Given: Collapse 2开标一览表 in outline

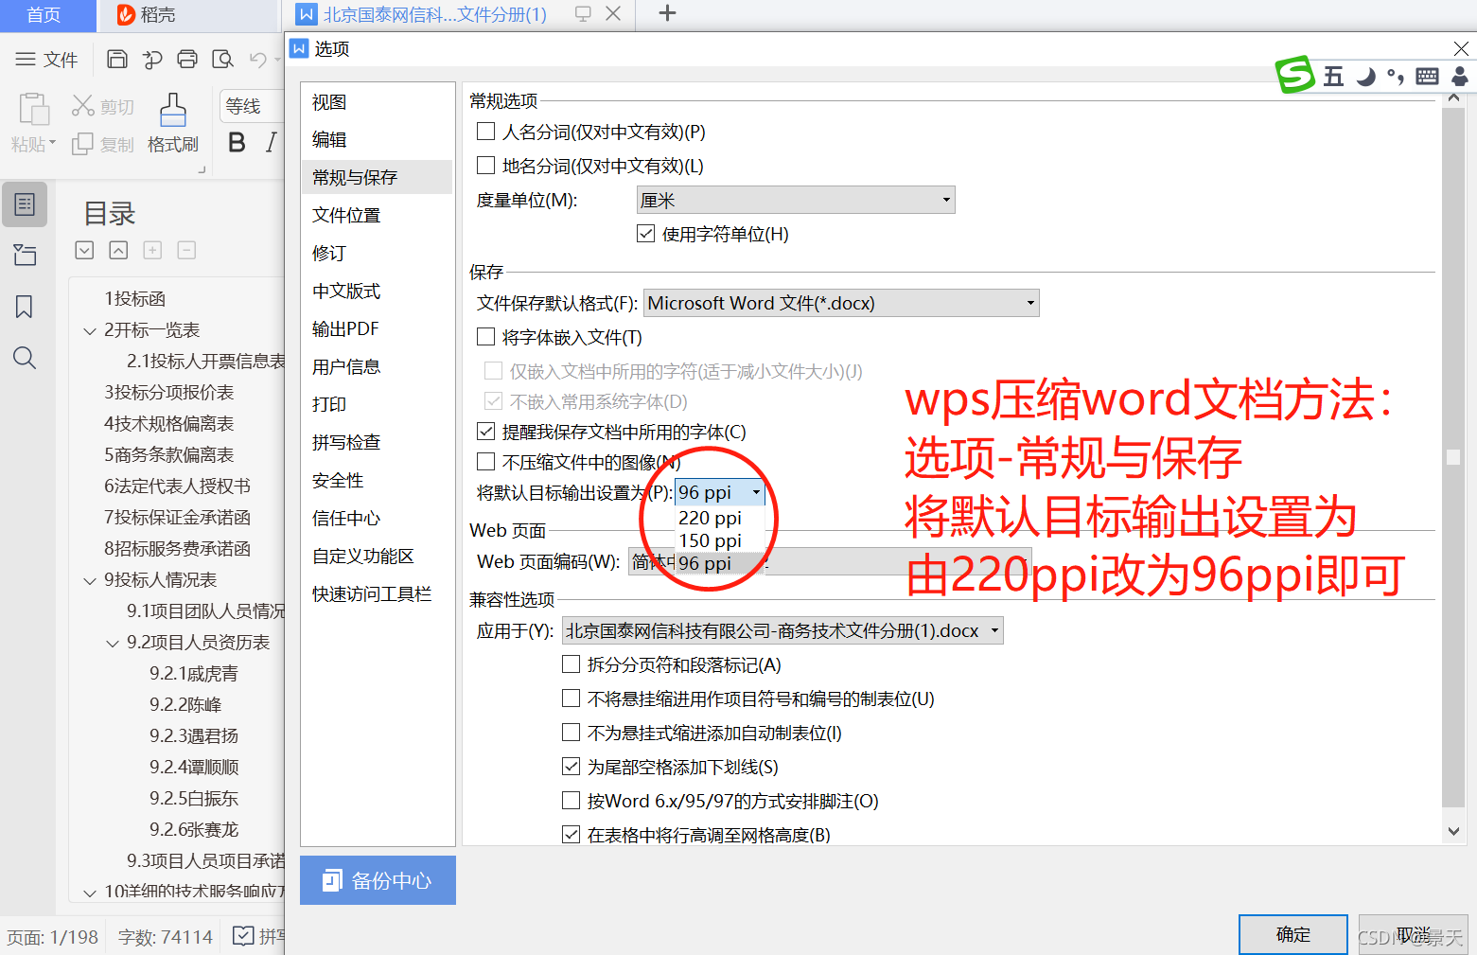Looking at the screenshot, I should pyautogui.click(x=90, y=330).
